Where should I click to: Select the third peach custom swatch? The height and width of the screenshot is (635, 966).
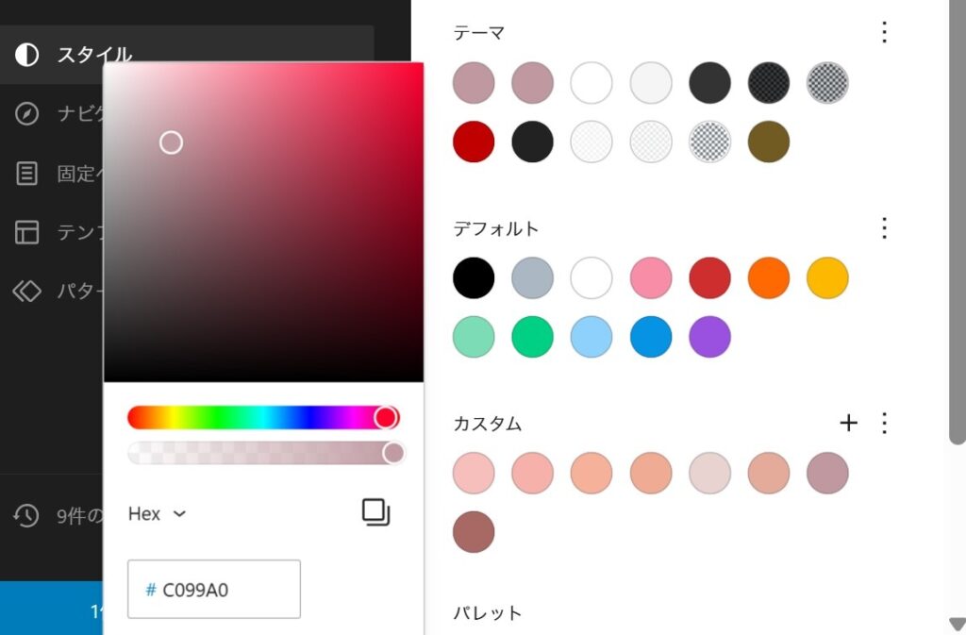pos(591,473)
